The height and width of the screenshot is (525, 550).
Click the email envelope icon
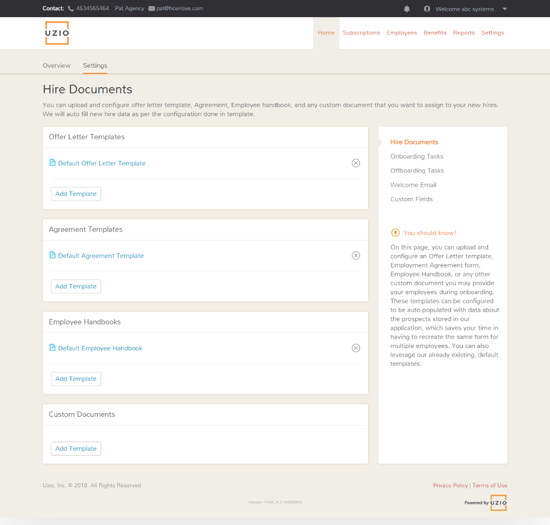coord(151,9)
